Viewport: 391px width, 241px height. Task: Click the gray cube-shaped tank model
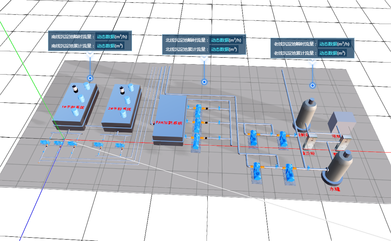pyautogui.click(x=342, y=122)
